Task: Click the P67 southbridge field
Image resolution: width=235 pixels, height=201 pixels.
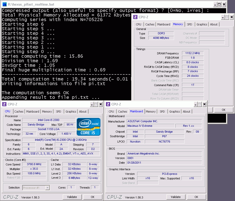Action: [164, 136]
